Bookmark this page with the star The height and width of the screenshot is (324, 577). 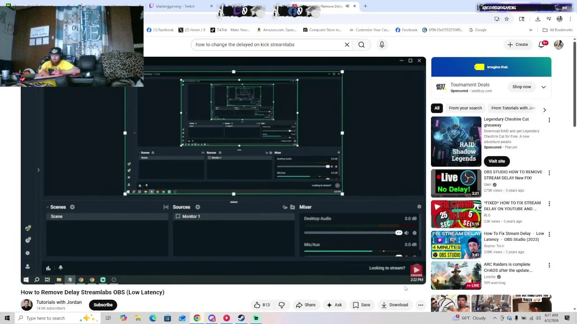(507, 19)
